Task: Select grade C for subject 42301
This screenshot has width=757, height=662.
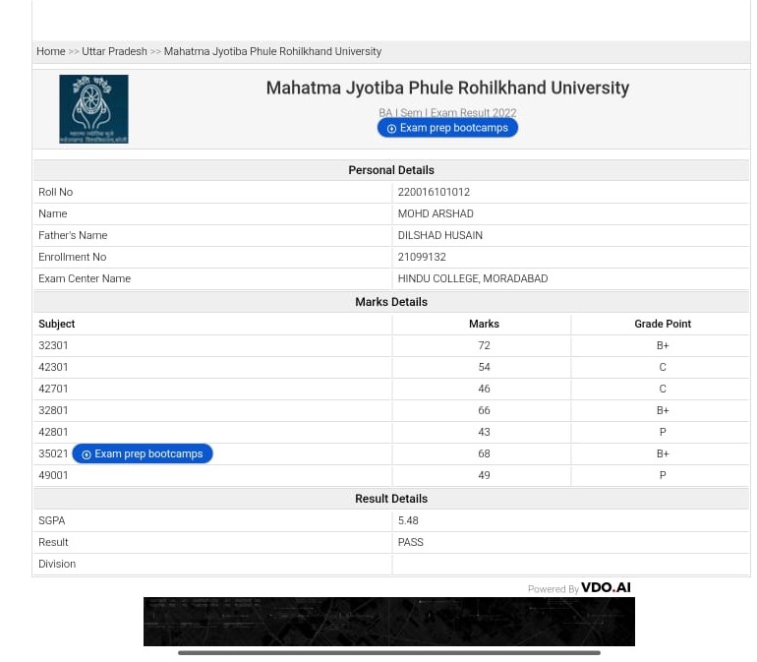Action: pyautogui.click(x=663, y=367)
